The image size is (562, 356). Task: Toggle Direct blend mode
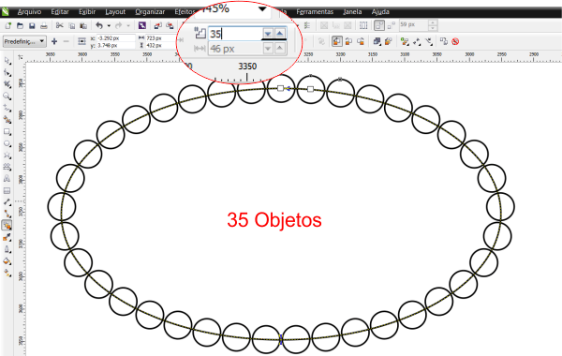click(336, 41)
